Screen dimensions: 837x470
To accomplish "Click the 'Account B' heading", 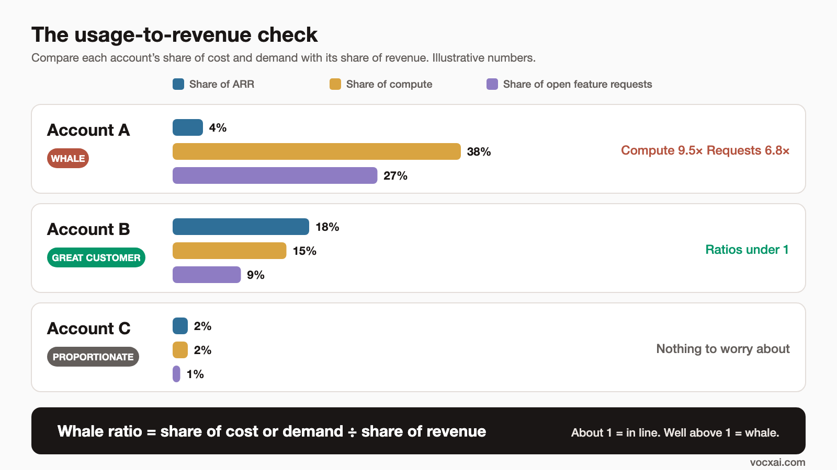I will 88,229.
